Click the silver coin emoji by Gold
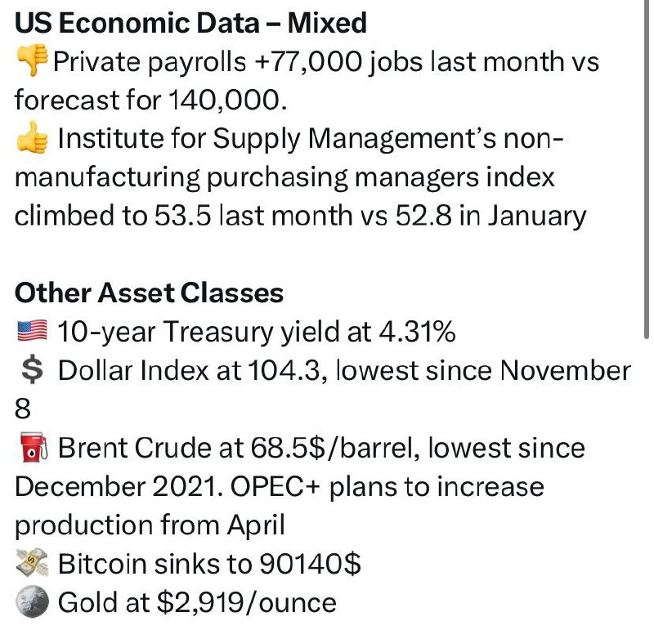The height and width of the screenshot is (639, 654). (x=32, y=601)
